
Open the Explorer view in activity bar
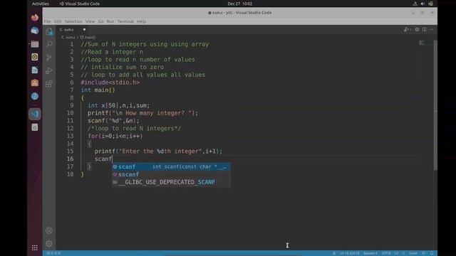point(49,31)
